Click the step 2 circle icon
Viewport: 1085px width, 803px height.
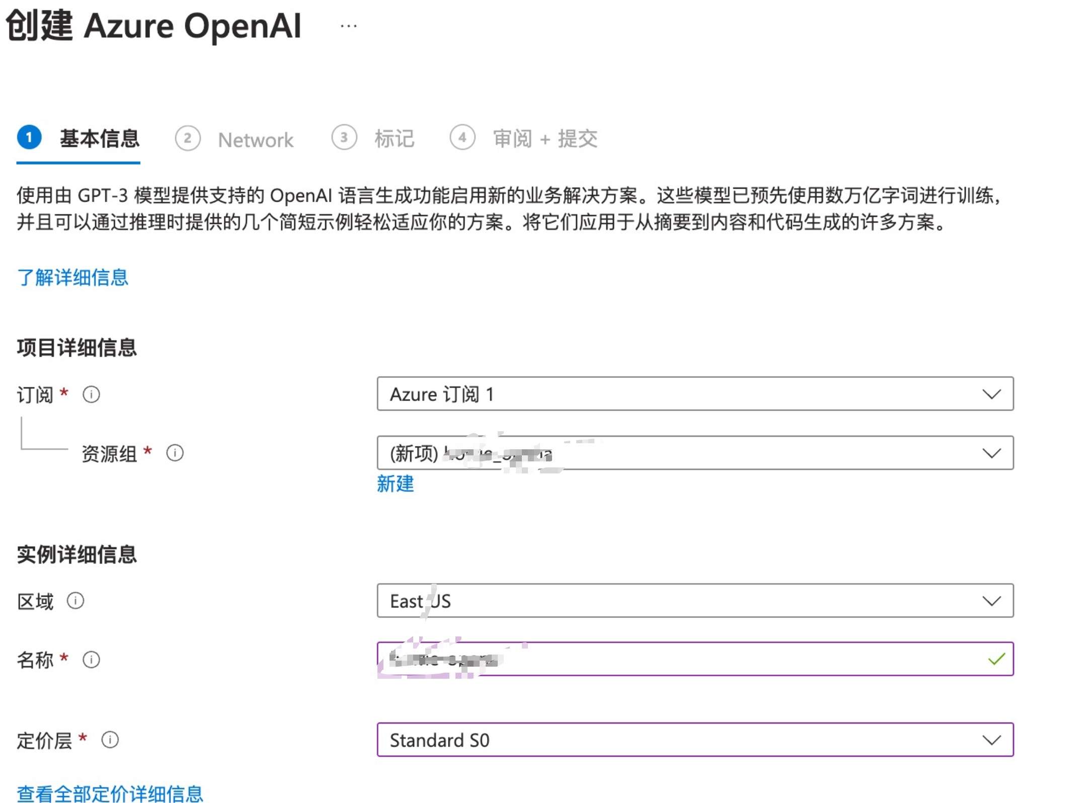[188, 138]
